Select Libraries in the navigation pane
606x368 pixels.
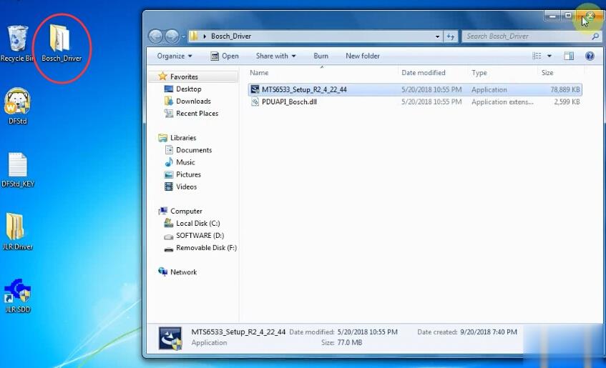pos(183,138)
